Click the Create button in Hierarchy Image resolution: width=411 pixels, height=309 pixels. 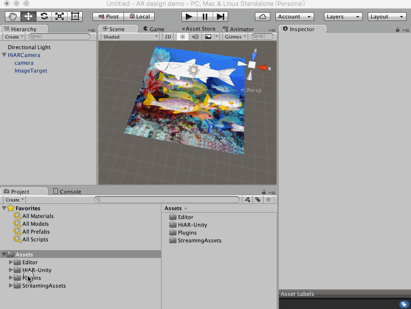[14, 37]
